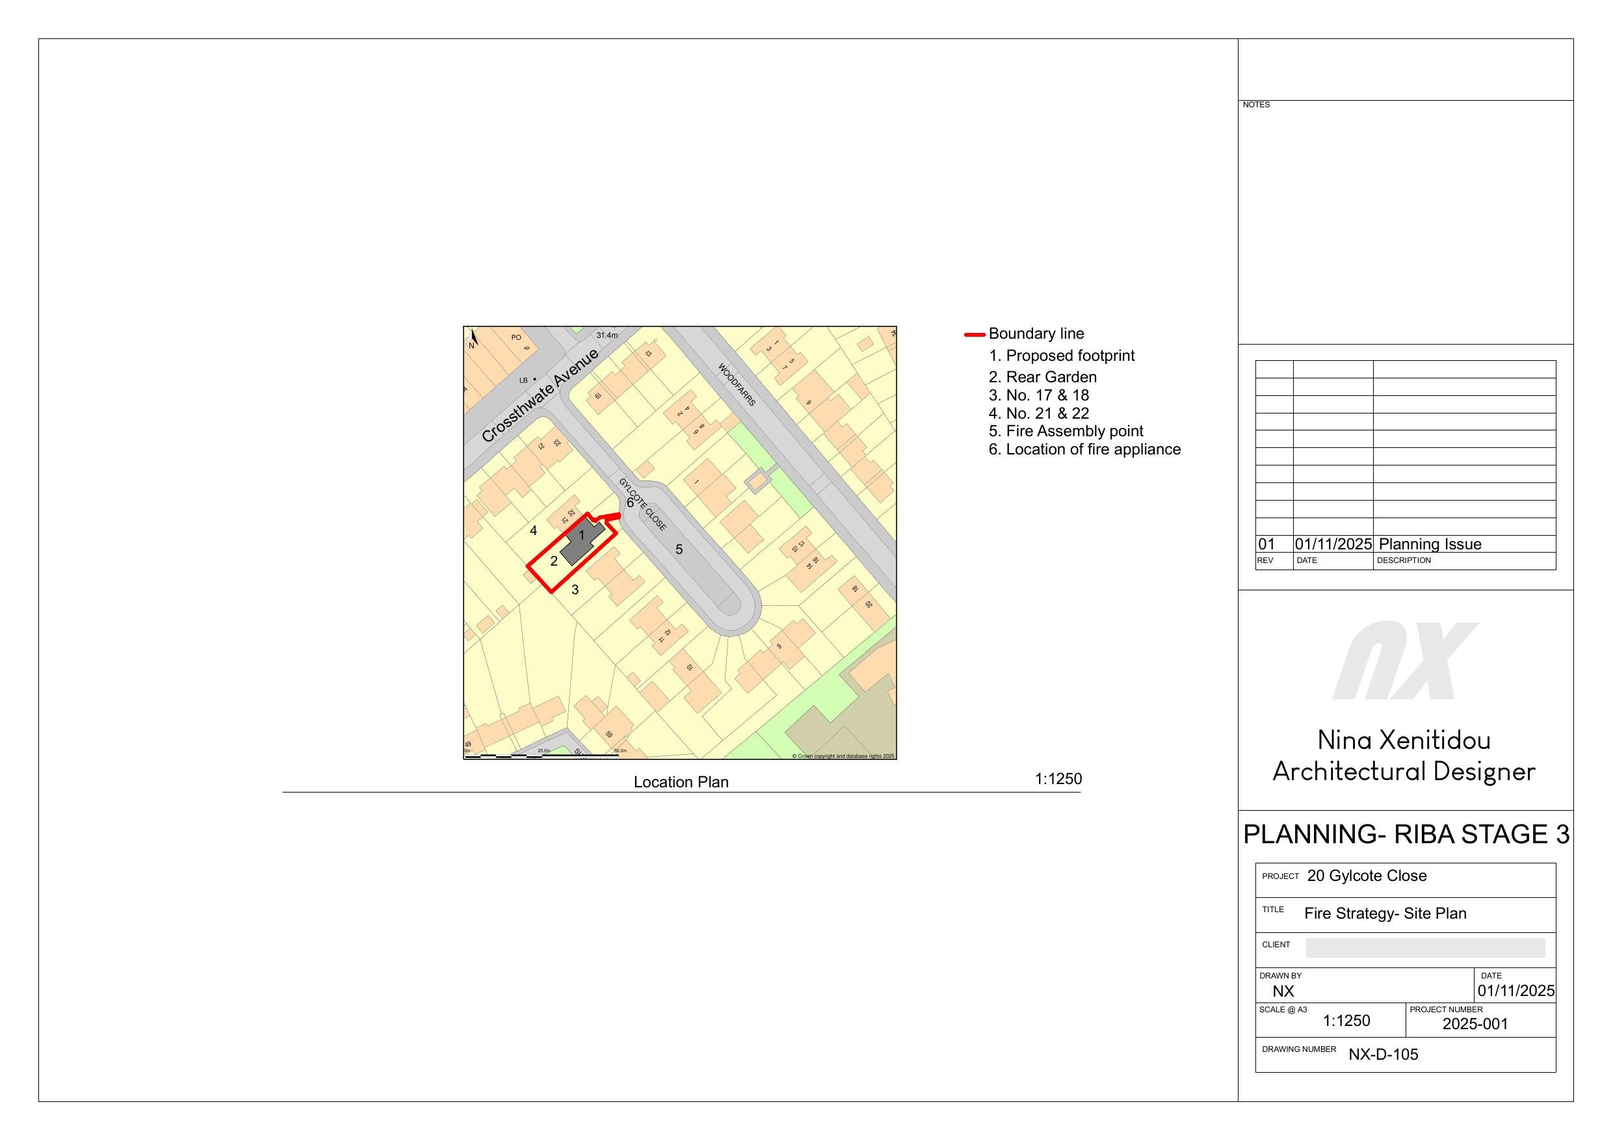
Task: Select the '6. Location of fire appliance' legend entry
Action: [x=1084, y=450]
